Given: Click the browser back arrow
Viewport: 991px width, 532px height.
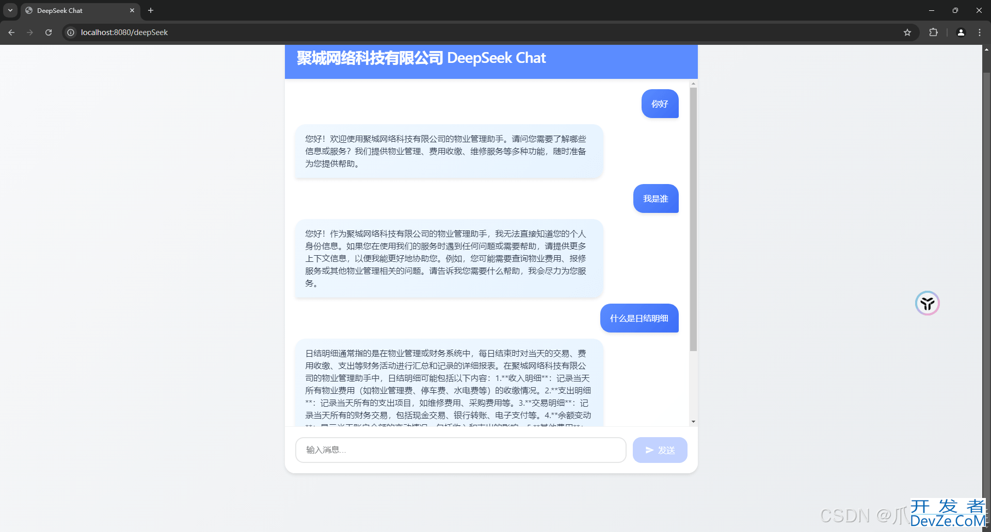Looking at the screenshot, I should click(x=11, y=32).
